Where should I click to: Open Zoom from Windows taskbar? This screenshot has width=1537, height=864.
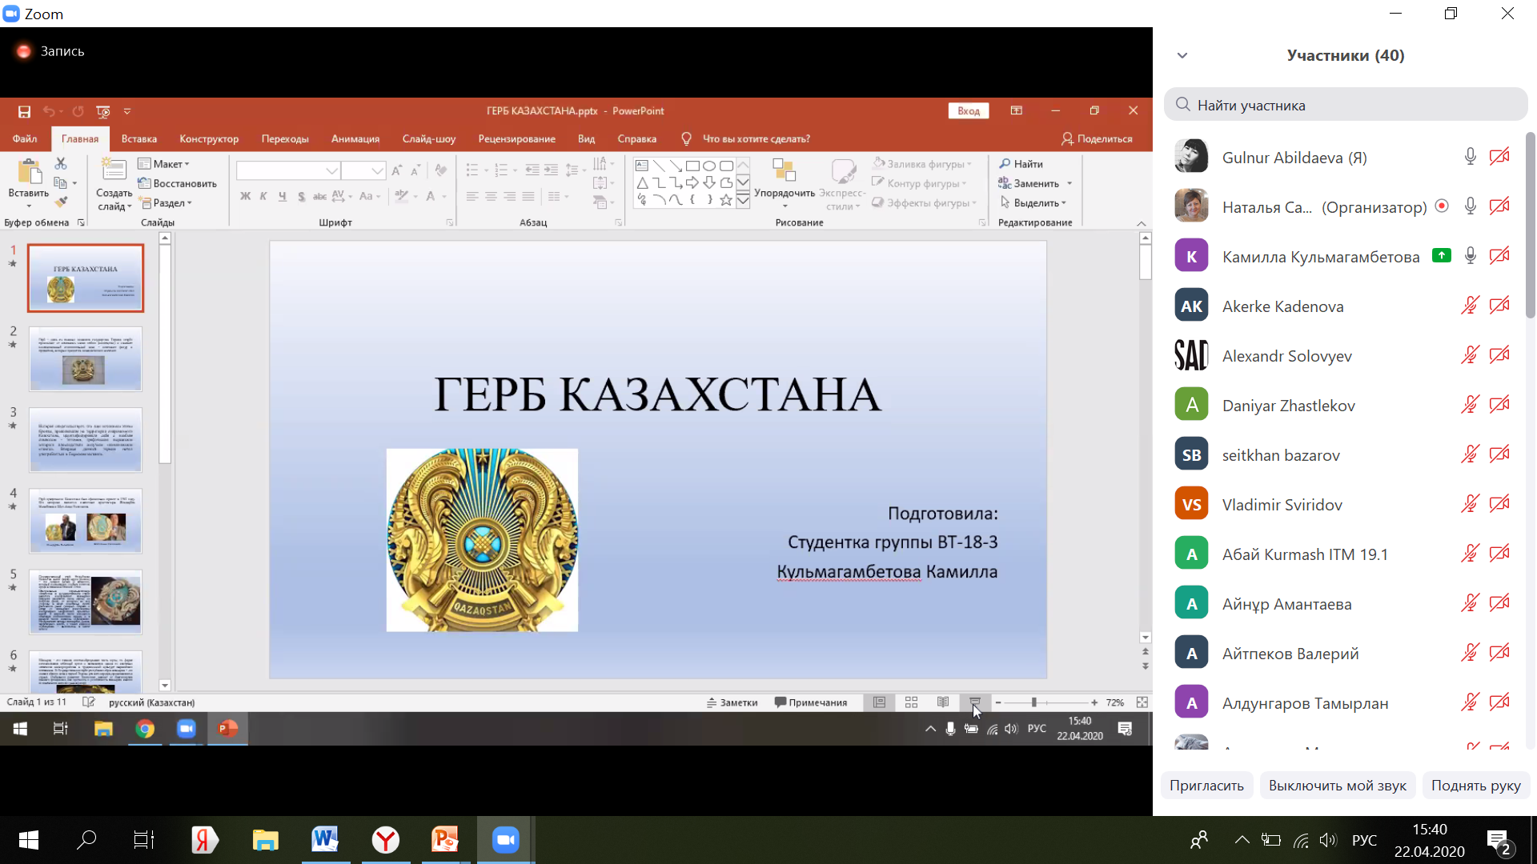pos(505,839)
